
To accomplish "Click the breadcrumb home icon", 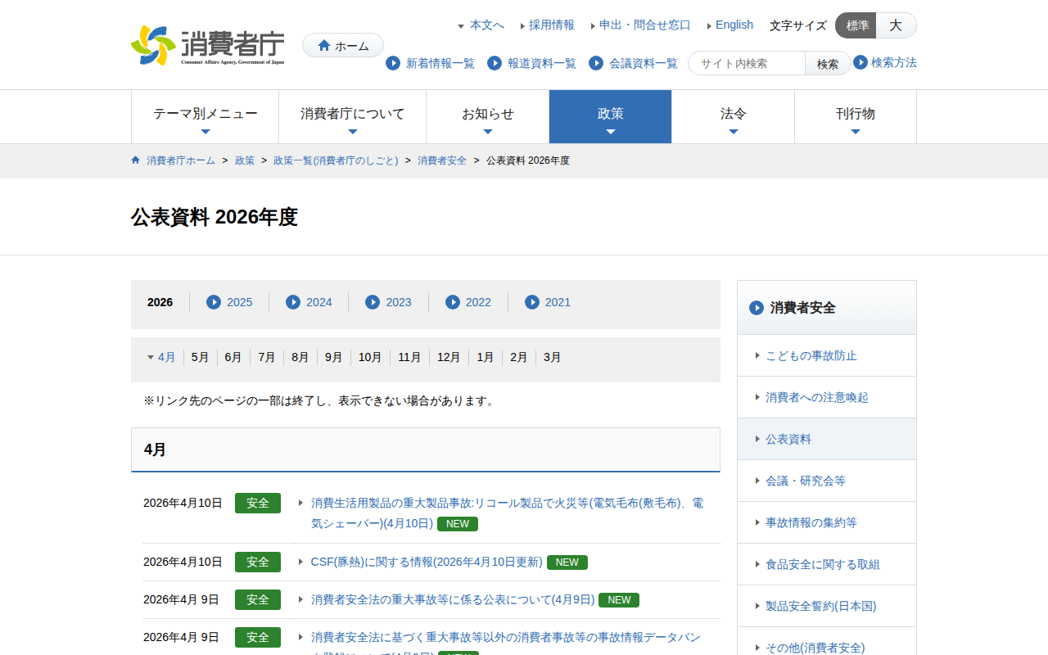I will pyautogui.click(x=136, y=160).
